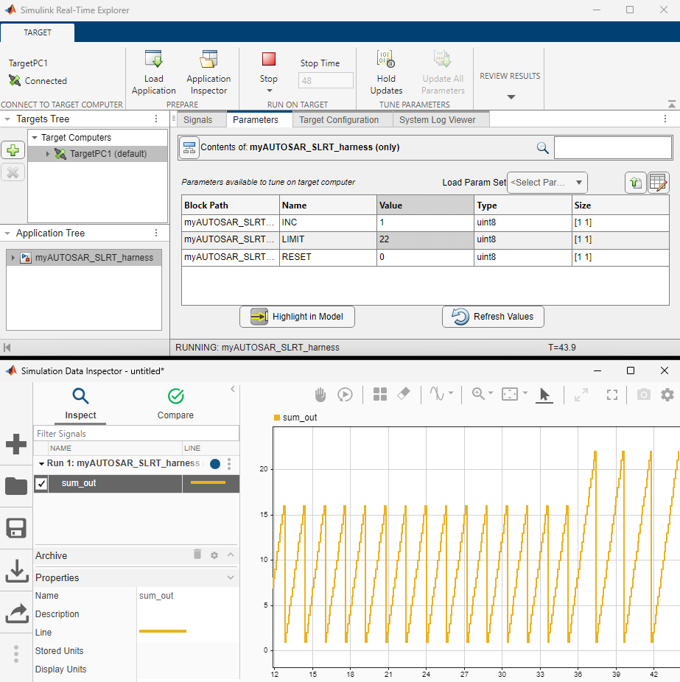Stop the running target application
680x682 pixels.
coord(269,60)
